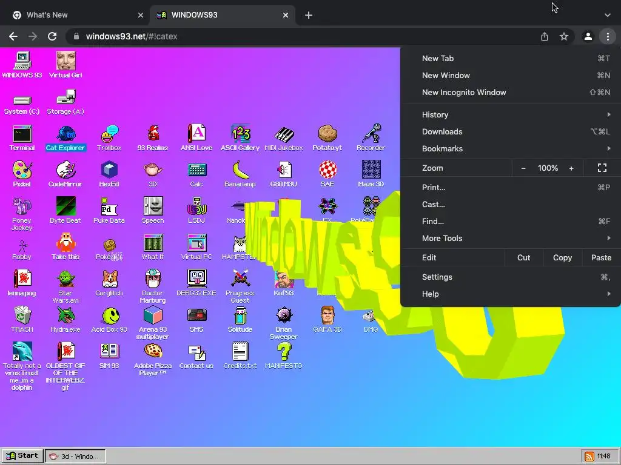Image resolution: width=621 pixels, height=465 pixels.
Task: Click the Copy edit button
Action: point(562,257)
